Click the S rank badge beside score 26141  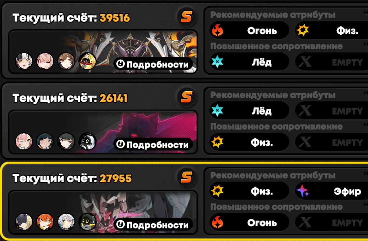click(x=187, y=97)
